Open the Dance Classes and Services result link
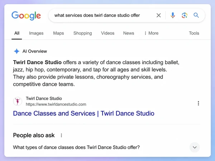 point(83,113)
